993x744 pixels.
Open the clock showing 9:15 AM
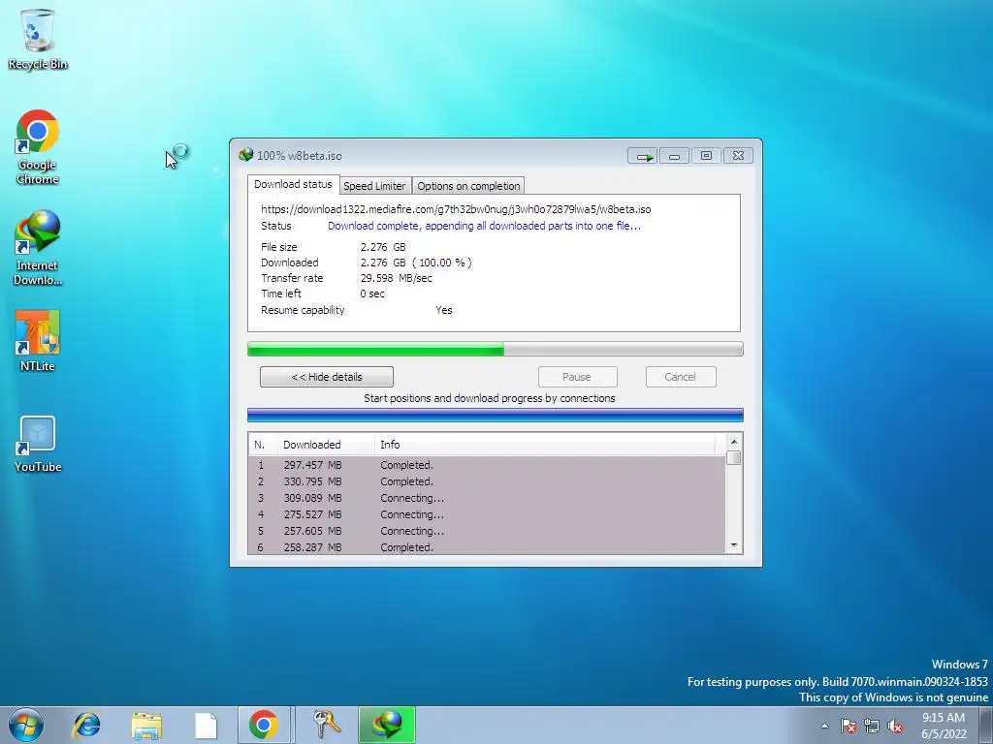(944, 726)
